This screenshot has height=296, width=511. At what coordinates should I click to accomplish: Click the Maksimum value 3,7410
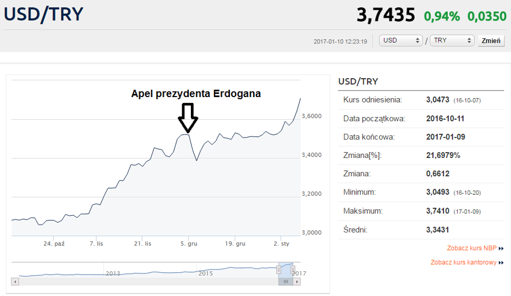[x=437, y=211]
